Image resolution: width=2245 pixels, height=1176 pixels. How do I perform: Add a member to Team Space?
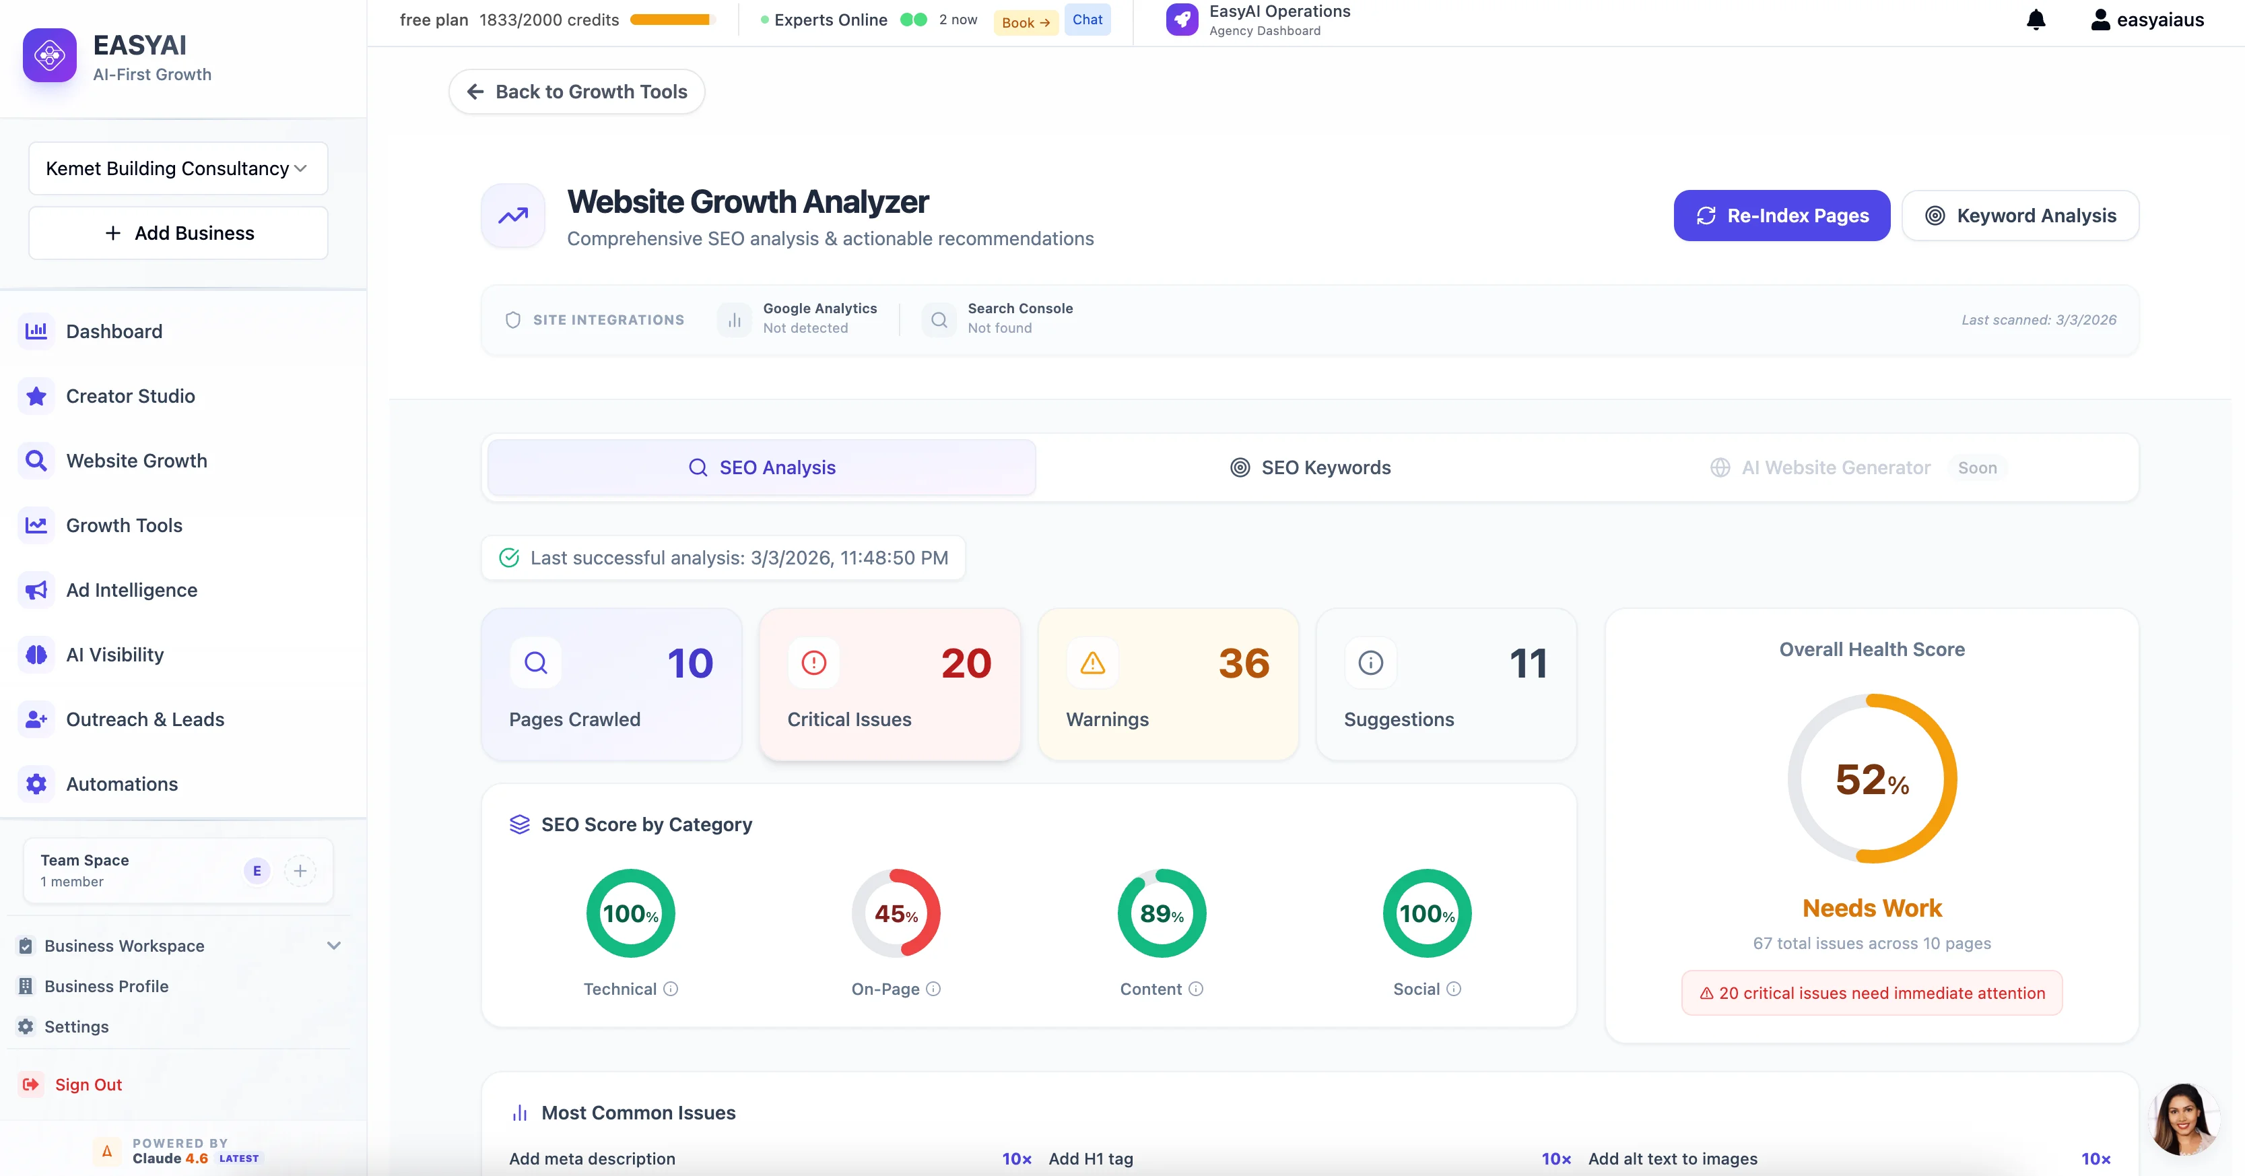(300, 871)
